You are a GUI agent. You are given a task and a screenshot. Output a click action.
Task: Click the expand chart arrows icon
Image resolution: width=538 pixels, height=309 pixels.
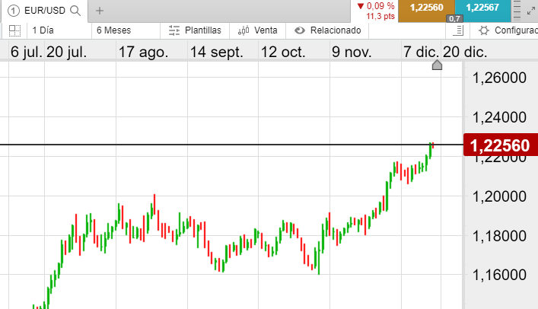531,11
